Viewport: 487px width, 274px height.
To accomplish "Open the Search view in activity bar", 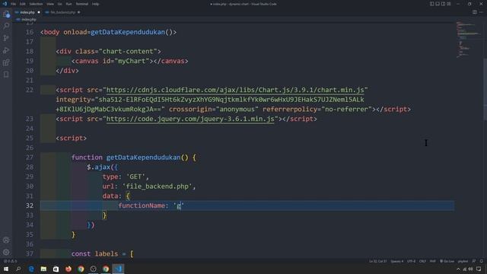I will click(6, 26).
